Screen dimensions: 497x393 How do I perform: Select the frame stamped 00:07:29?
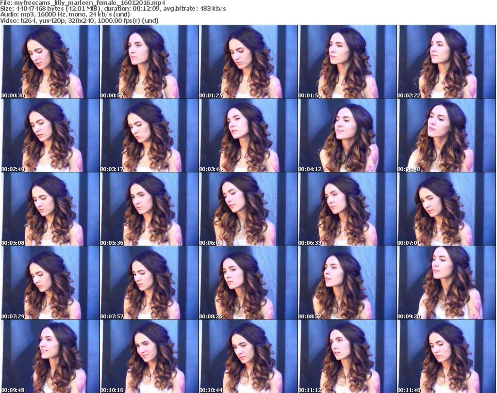pyautogui.click(x=50, y=283)
